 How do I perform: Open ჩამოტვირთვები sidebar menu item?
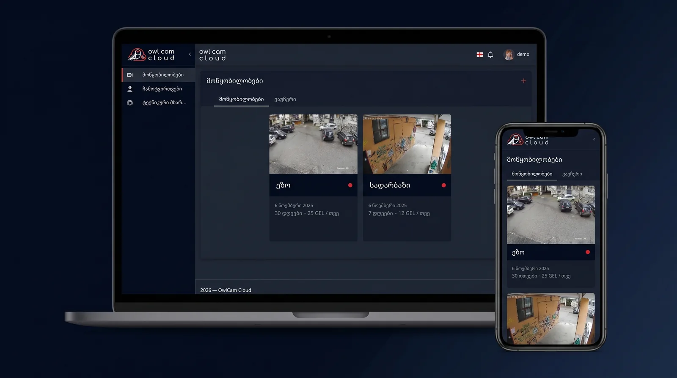(159, 89)
